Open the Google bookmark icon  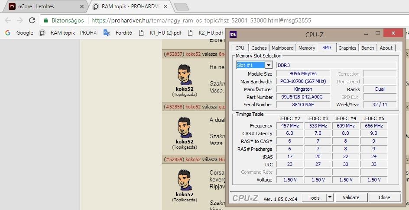[x=8, y=33]
